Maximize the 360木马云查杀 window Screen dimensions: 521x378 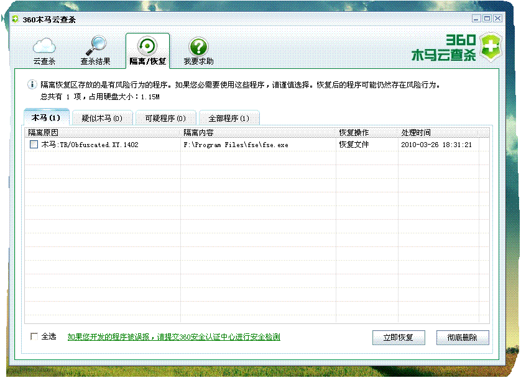pyautogui.click(x=487, y=19)
